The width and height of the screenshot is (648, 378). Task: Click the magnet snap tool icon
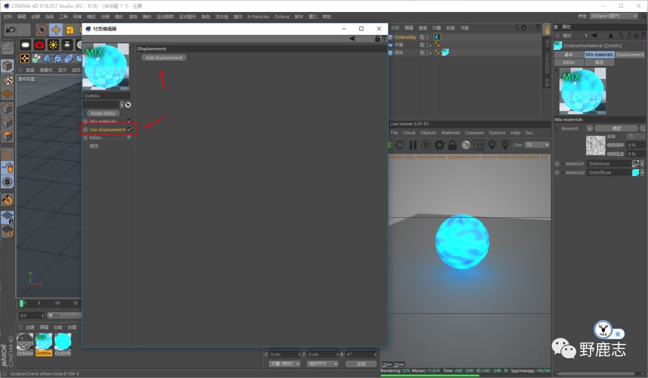(x=7, y=200)
